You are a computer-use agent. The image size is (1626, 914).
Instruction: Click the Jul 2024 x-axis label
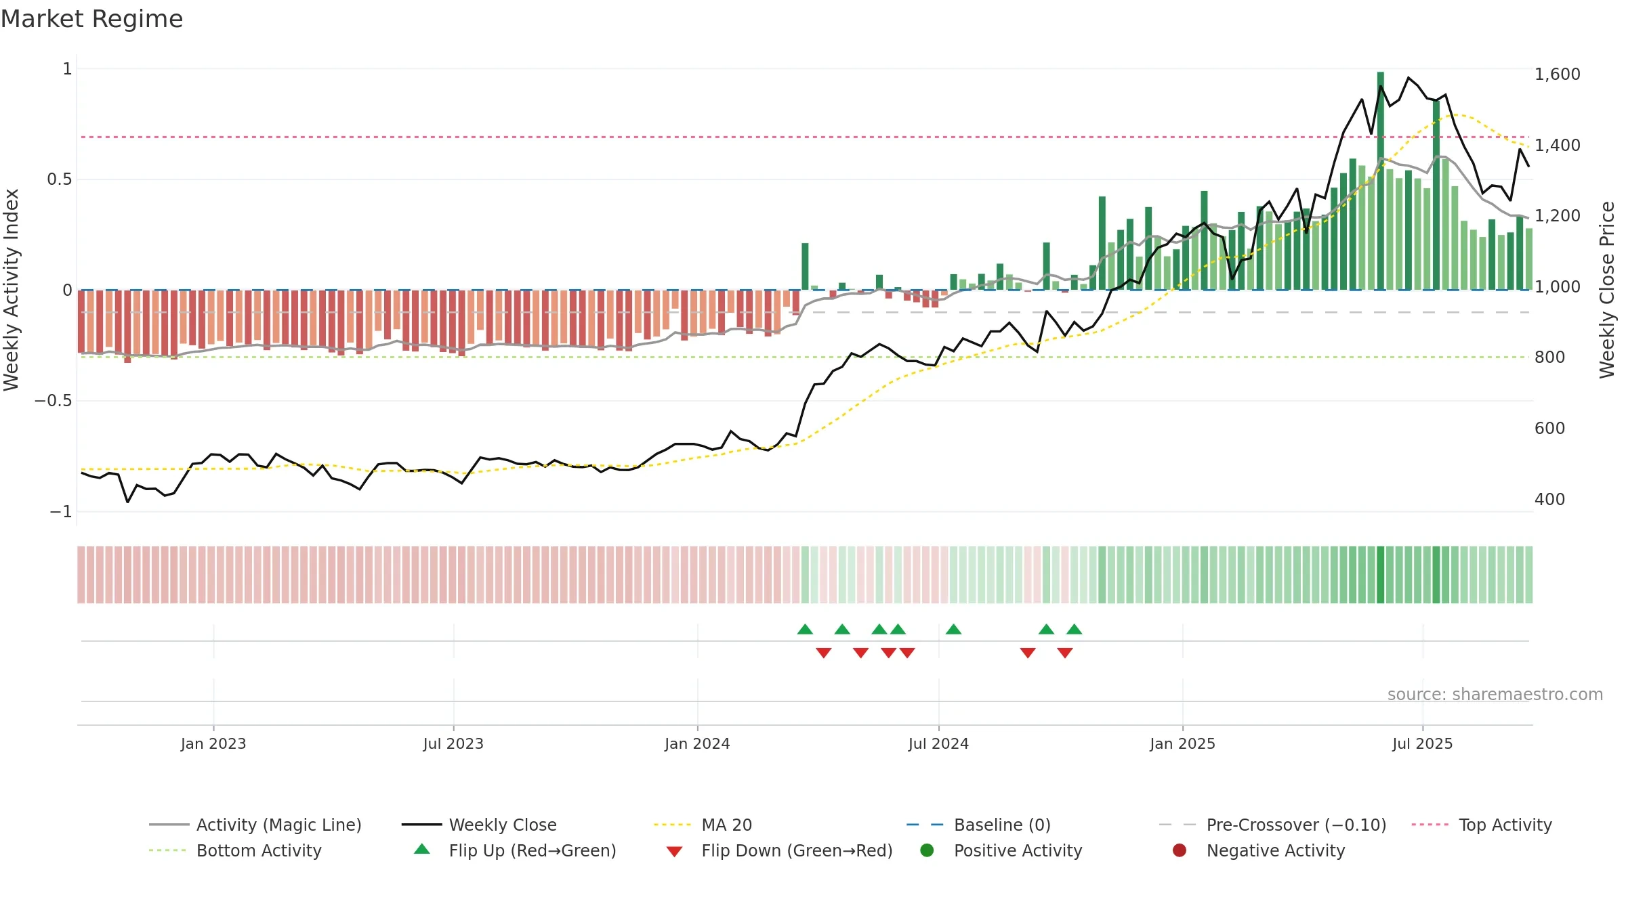tap(938, 743)
